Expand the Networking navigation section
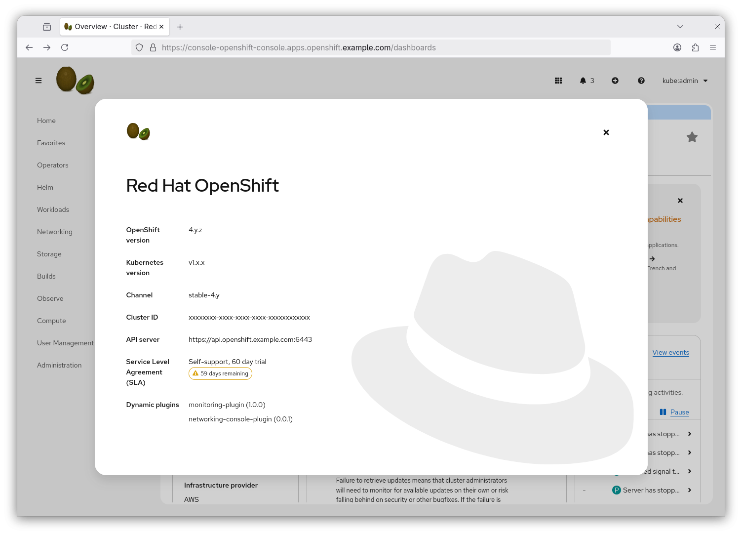742x535 pixels. pyautogui.click(x=54, y=232)
